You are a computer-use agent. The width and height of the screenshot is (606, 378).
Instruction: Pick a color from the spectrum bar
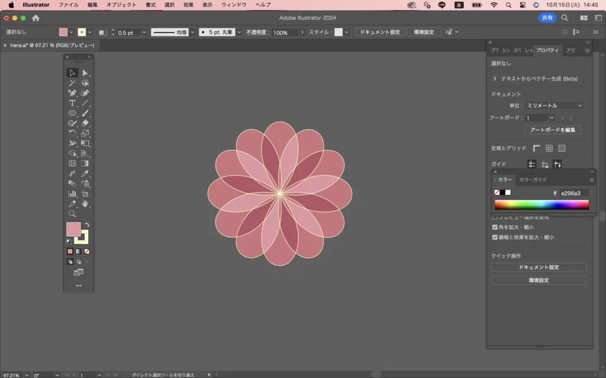click(x=541, y=205)
